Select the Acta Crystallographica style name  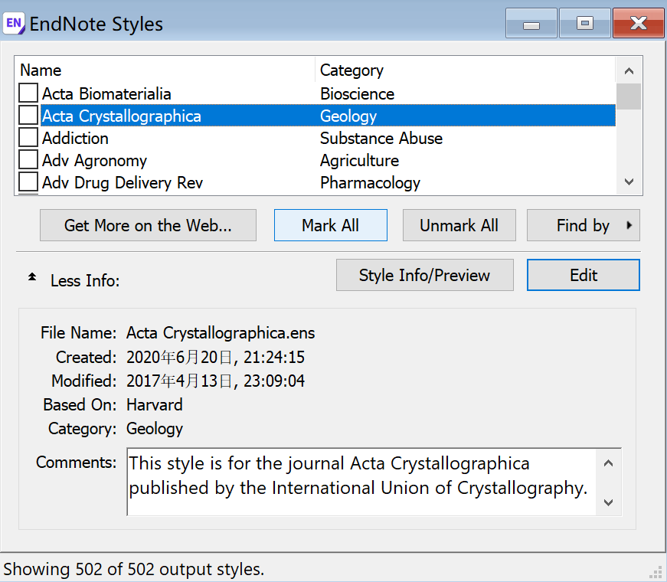click(121, 116)
